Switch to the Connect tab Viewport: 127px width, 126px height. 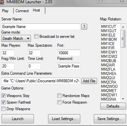pyautogui.click(x=22, y=11)
